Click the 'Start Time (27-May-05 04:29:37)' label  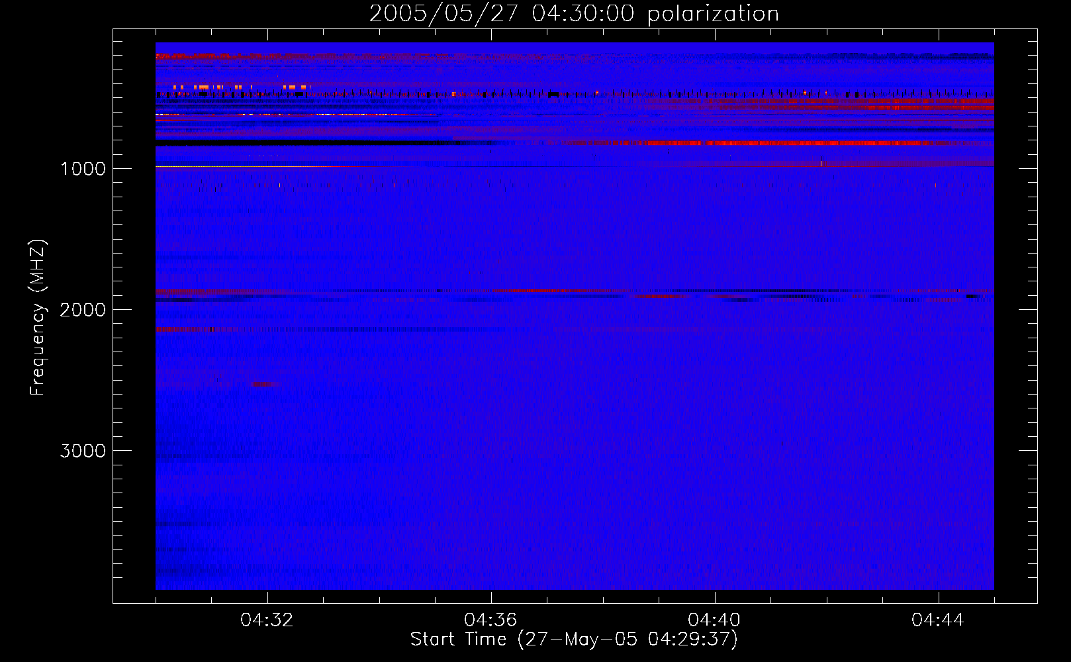pyautogui.click(x=574, y=639)
